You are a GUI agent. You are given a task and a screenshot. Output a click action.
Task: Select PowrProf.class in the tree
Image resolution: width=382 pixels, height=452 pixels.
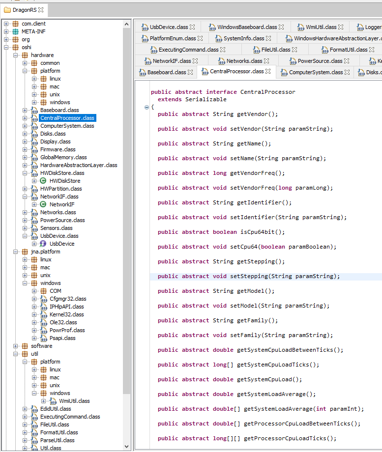tap(67, 330)
